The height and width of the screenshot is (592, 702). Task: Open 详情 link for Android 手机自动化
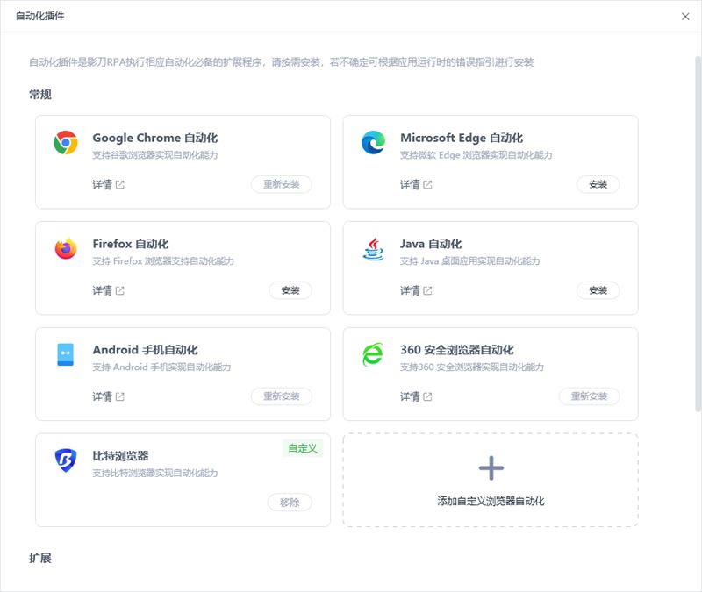(108, 396)
